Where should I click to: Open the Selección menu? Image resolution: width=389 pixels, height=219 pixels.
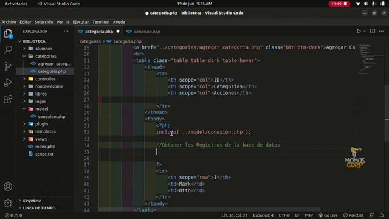click(x=44, y=22)
